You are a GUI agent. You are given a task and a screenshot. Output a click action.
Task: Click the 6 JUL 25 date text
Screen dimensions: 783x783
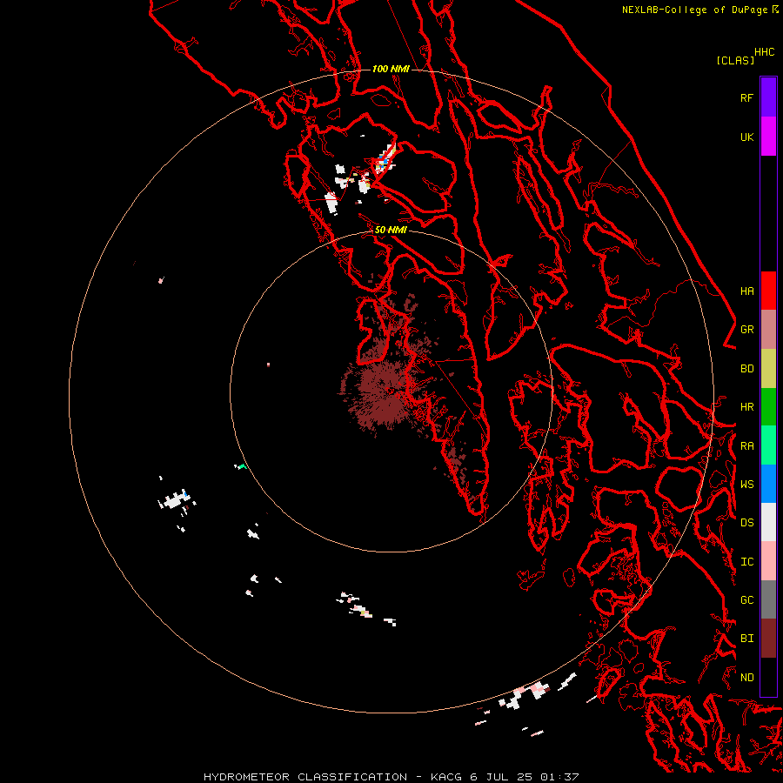[x=501, y=777]
